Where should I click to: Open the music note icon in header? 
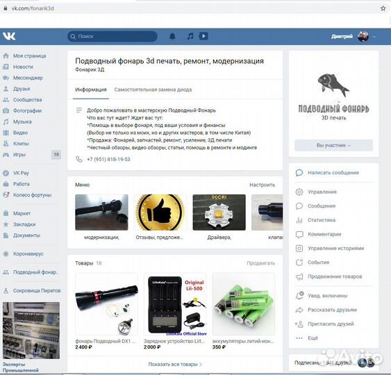point(190,36)
